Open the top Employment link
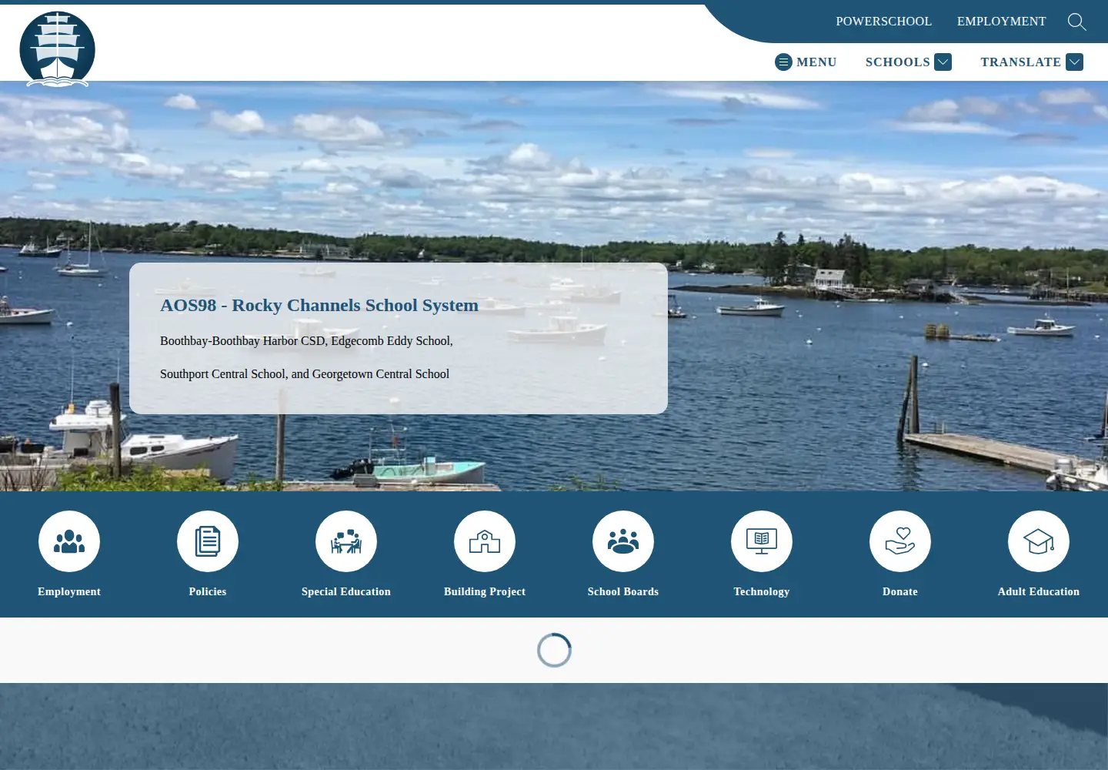The image size is (1108, 770). (x=1002, y=22)
